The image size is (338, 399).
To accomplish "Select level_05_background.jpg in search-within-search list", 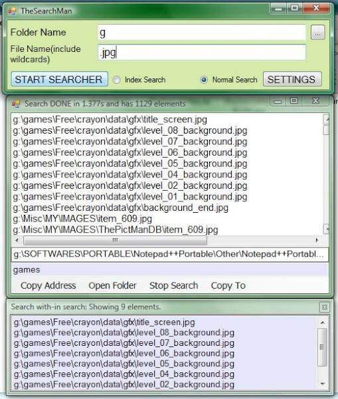I will tap(124, 364).
